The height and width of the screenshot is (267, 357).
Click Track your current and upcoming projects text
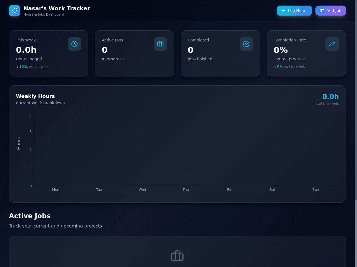point(56,226)
